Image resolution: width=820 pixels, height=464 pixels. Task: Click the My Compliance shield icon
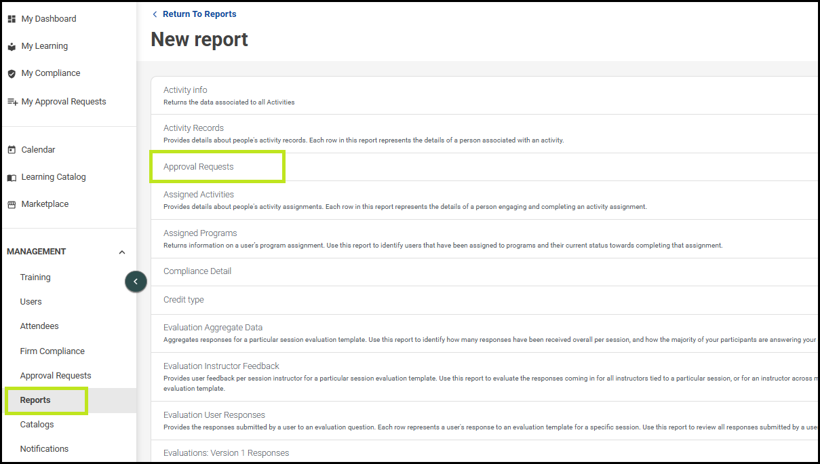(x=12, y=73)
